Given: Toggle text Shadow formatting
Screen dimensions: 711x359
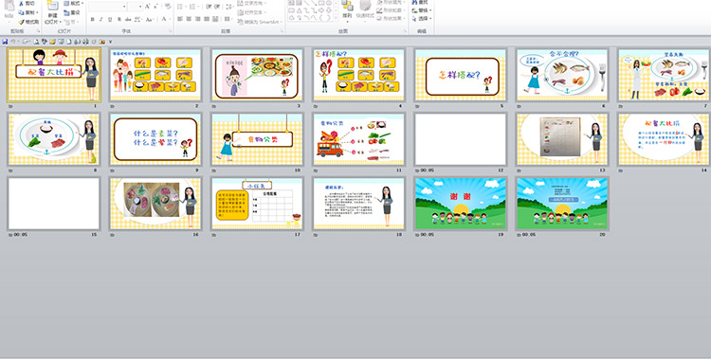Looking at the screenshot, I should tap(119, 19).
